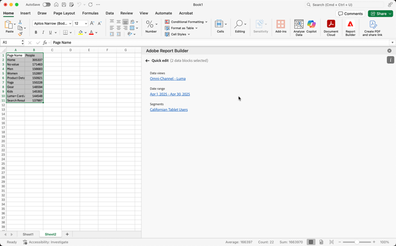The image size is (396, 246).
Task: Expand Cell Styles menu
Action: (x=189, y=34)
